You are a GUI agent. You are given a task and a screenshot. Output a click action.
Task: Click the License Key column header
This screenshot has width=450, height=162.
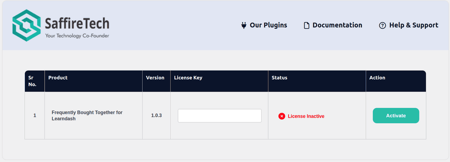(x=188, y=78)
